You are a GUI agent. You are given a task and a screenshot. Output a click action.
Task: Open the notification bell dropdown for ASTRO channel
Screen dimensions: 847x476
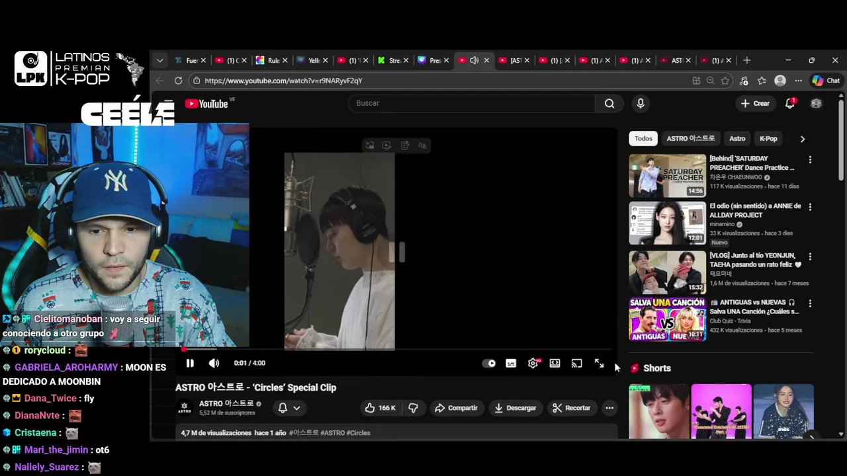point(289,408)
